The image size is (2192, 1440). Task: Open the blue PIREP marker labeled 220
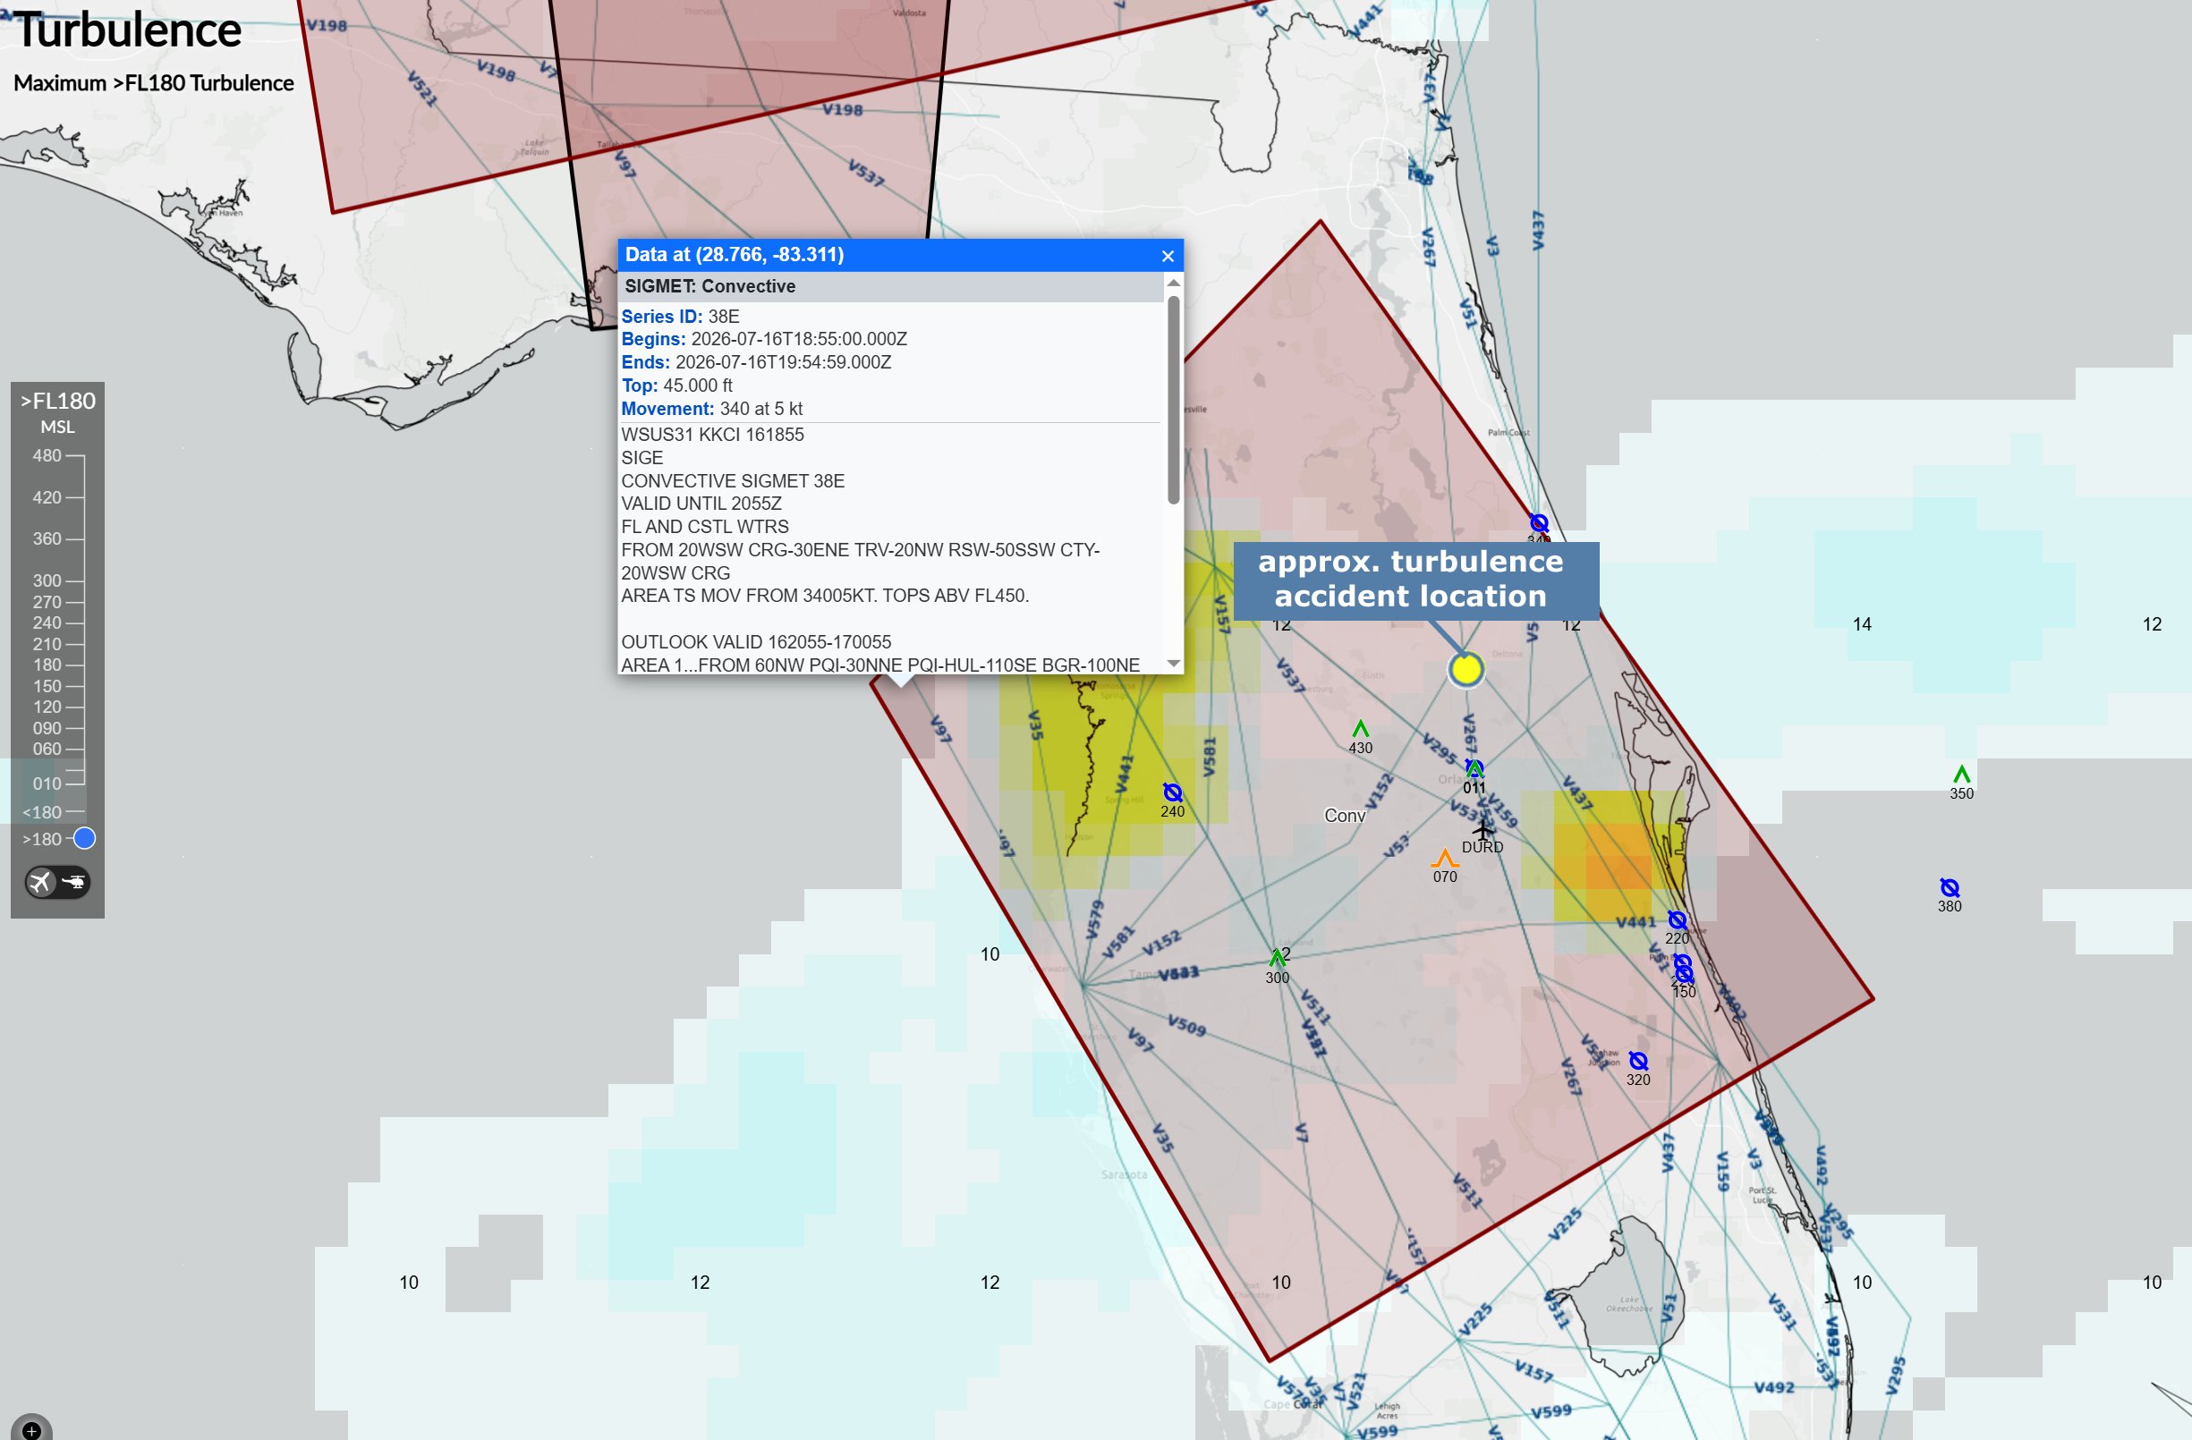tap(1678, 919)
